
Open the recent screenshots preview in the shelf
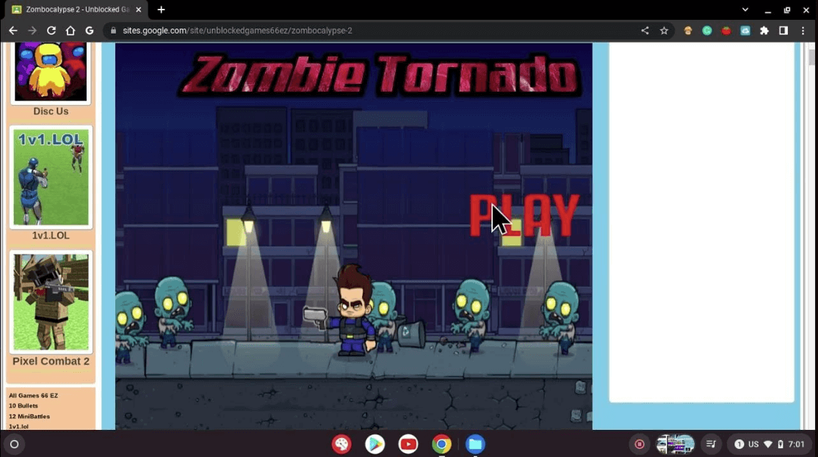click(x=675, y=444)
